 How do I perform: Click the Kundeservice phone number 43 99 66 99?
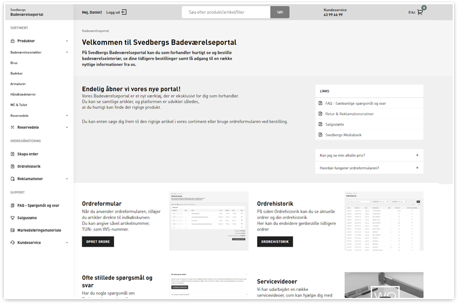[x=333, y=15]
